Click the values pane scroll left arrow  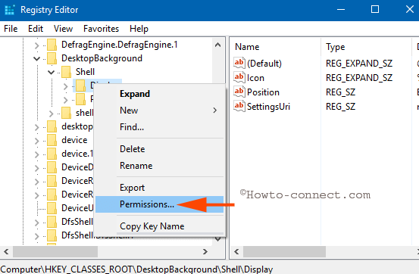pyautogui.click(x=236, y=251)
